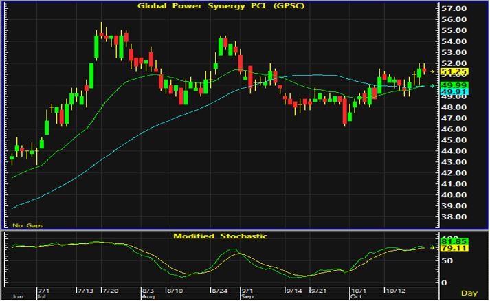The image size is (490, 301).
Task: Click the 54.00 price axis label
Action: pos(454,41)
